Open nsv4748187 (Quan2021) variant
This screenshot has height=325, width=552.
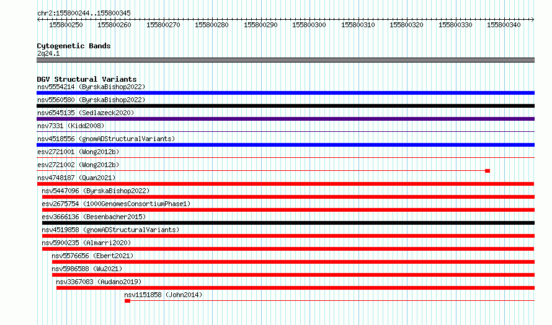coord(76,178)
